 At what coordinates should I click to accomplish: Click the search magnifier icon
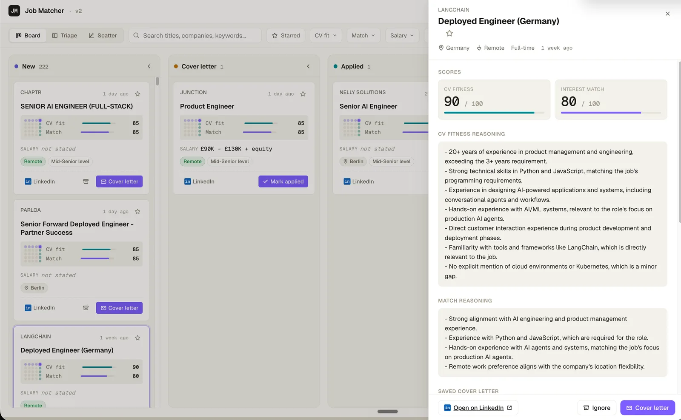point(136,35)
